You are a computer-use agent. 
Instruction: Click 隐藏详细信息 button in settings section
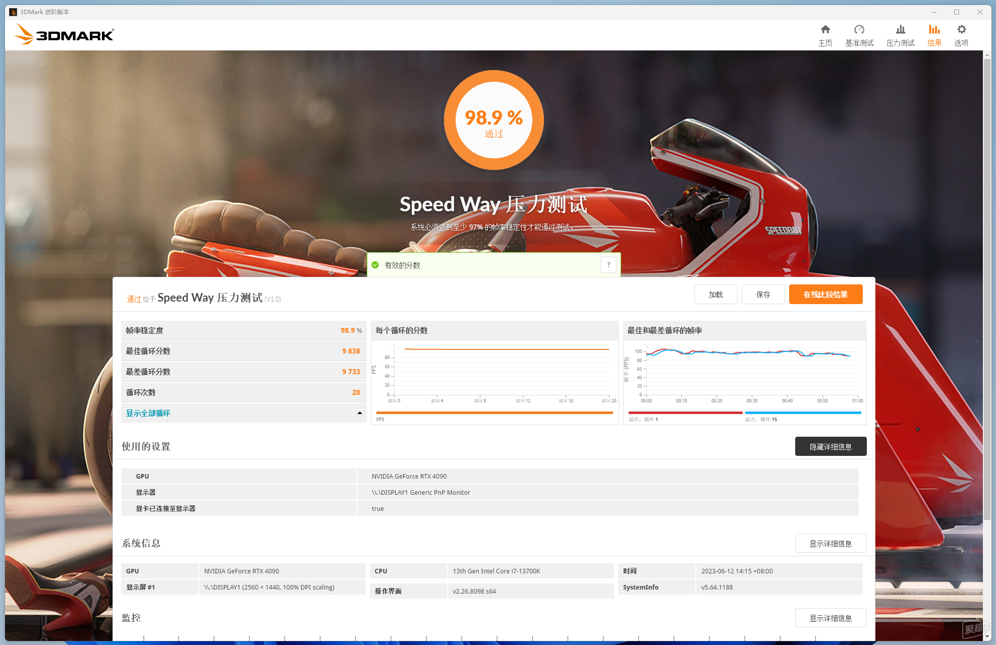[831, 446]
